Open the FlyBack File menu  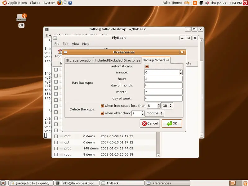57,44
